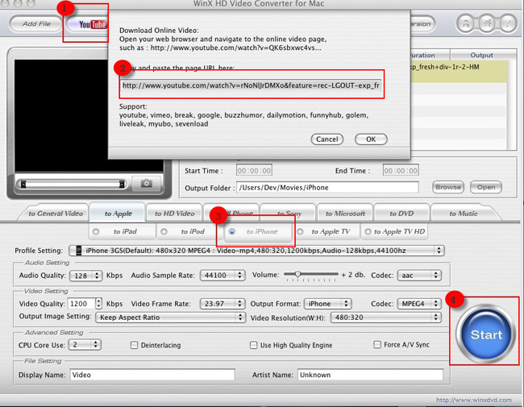This screenshot has height=407, width=524.
Task: Click Cancel in download dialog
Action: (x=326, y=139)
